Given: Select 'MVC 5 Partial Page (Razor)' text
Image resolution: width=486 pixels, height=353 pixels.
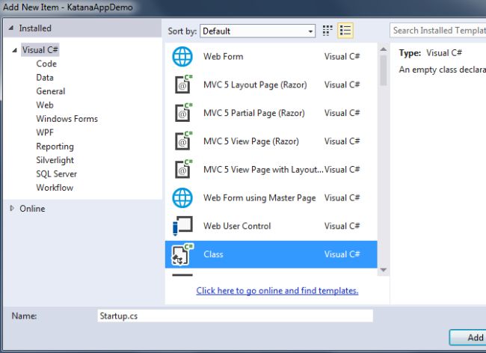Looking at the screenshot, I should [x=254, y=113].
